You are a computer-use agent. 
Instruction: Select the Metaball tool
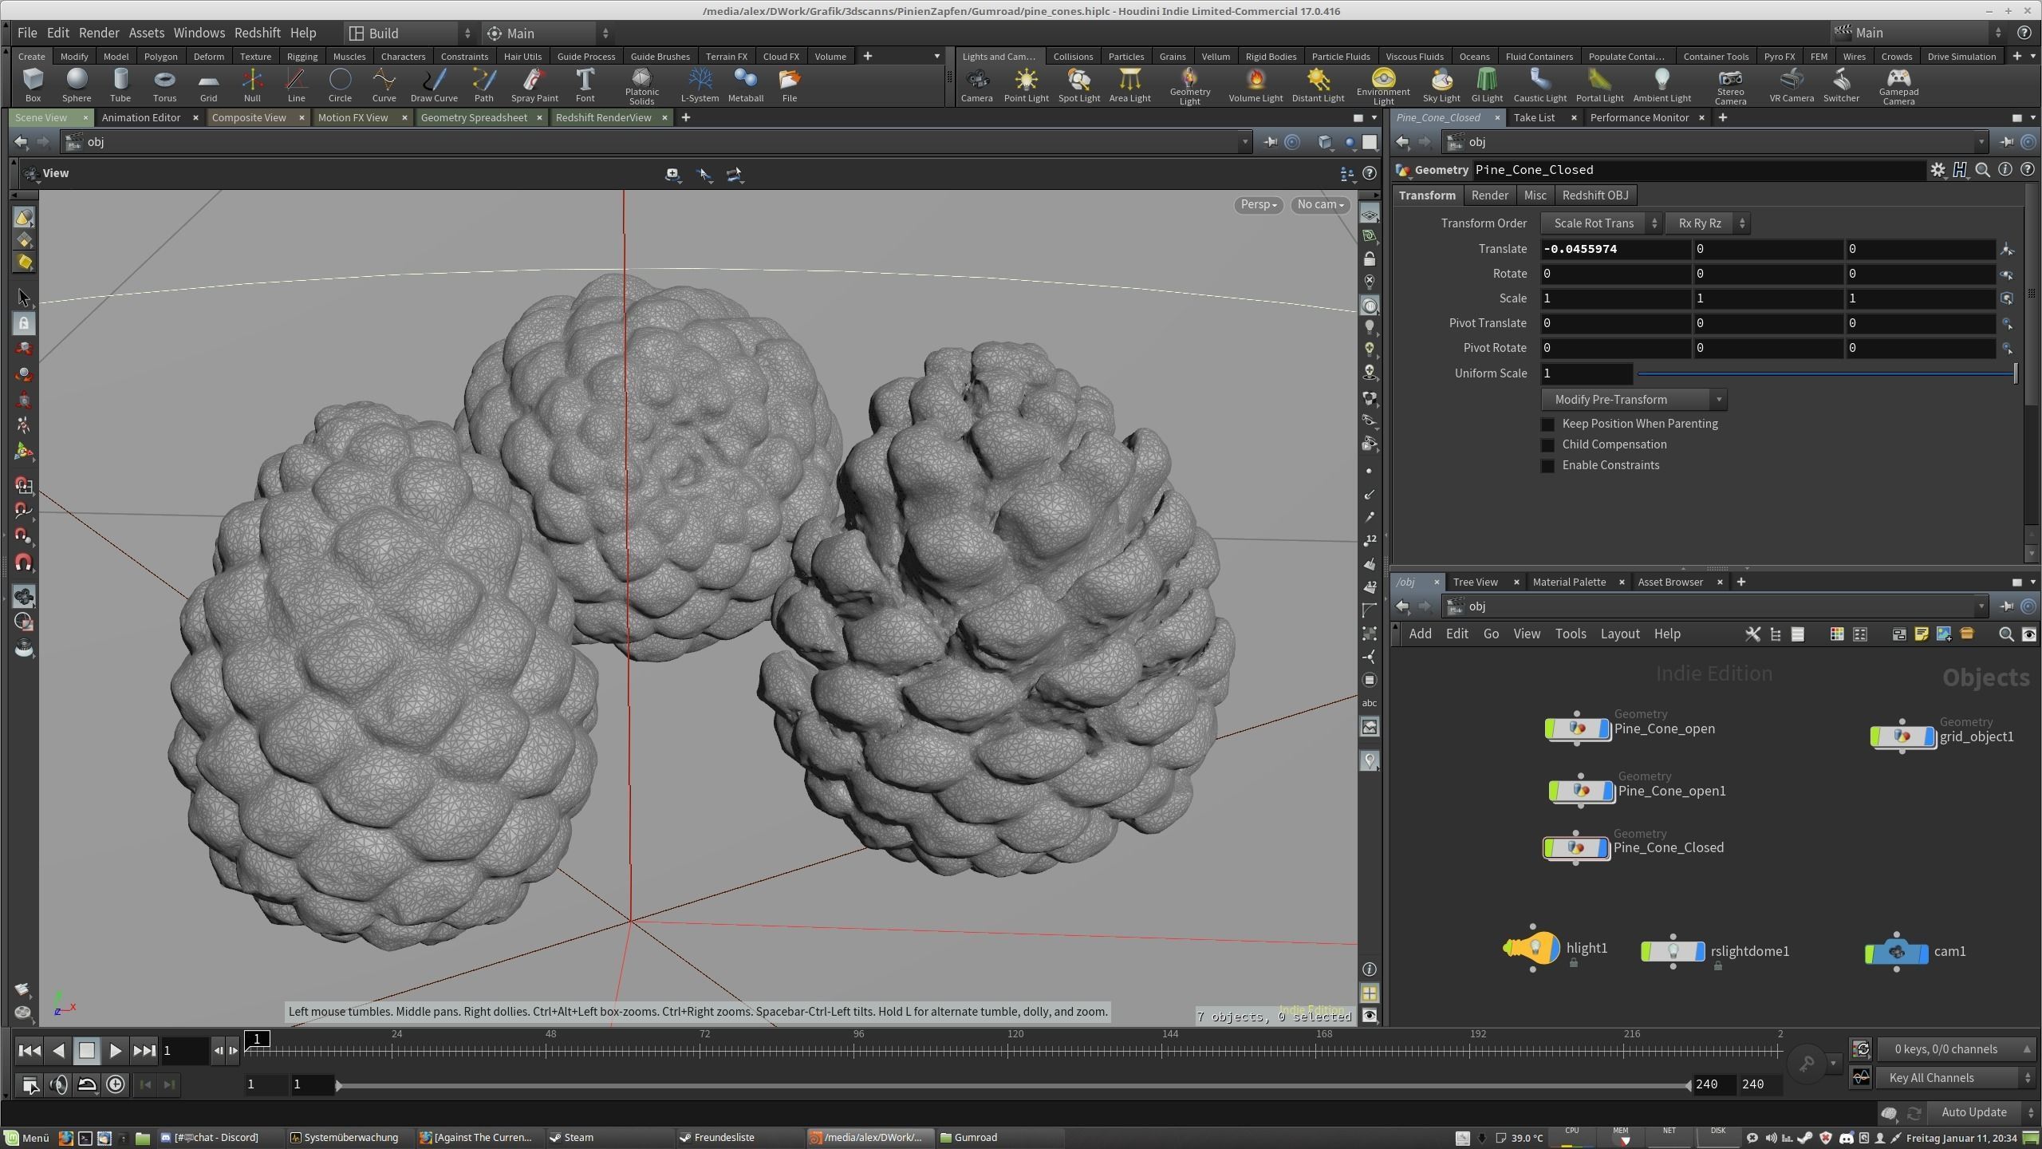746,85
